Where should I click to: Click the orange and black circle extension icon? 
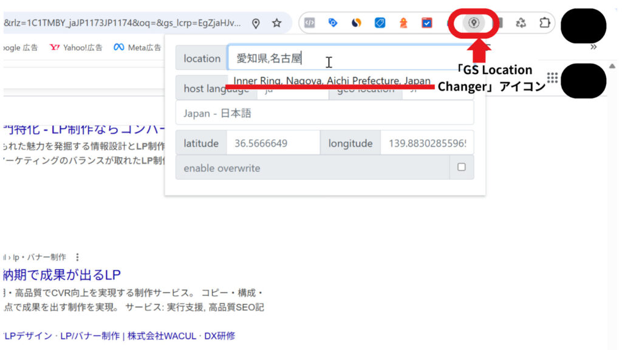(x=357, y=23)
